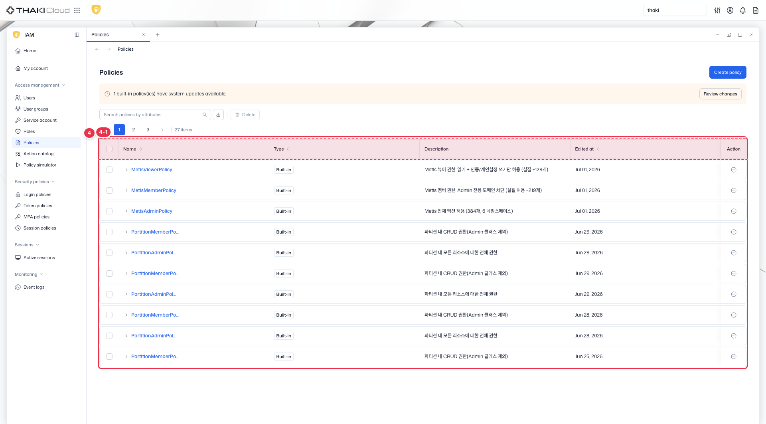Image resolution: width=766 pixels, height=424 pixels.
Task: Open the settings sliders icon in top bar
Action: 717,10
